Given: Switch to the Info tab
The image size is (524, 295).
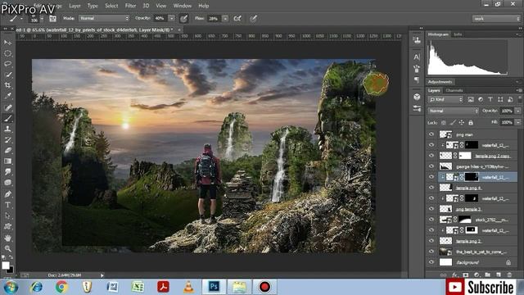Looking at the screenshot, I should click(458, 34).
